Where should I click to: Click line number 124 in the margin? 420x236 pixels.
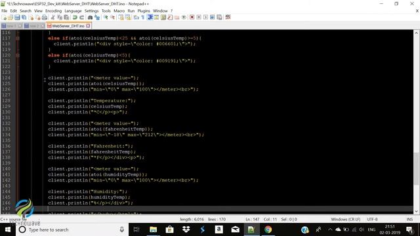6,78
